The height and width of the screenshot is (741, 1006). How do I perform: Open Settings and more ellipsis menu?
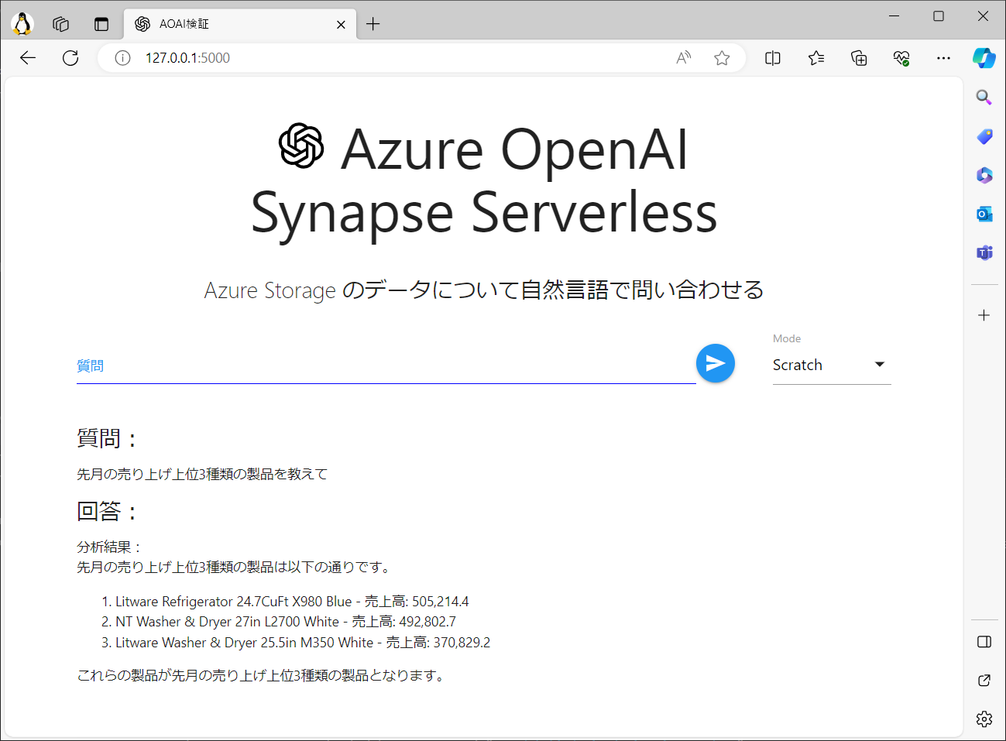click(942, 58)
